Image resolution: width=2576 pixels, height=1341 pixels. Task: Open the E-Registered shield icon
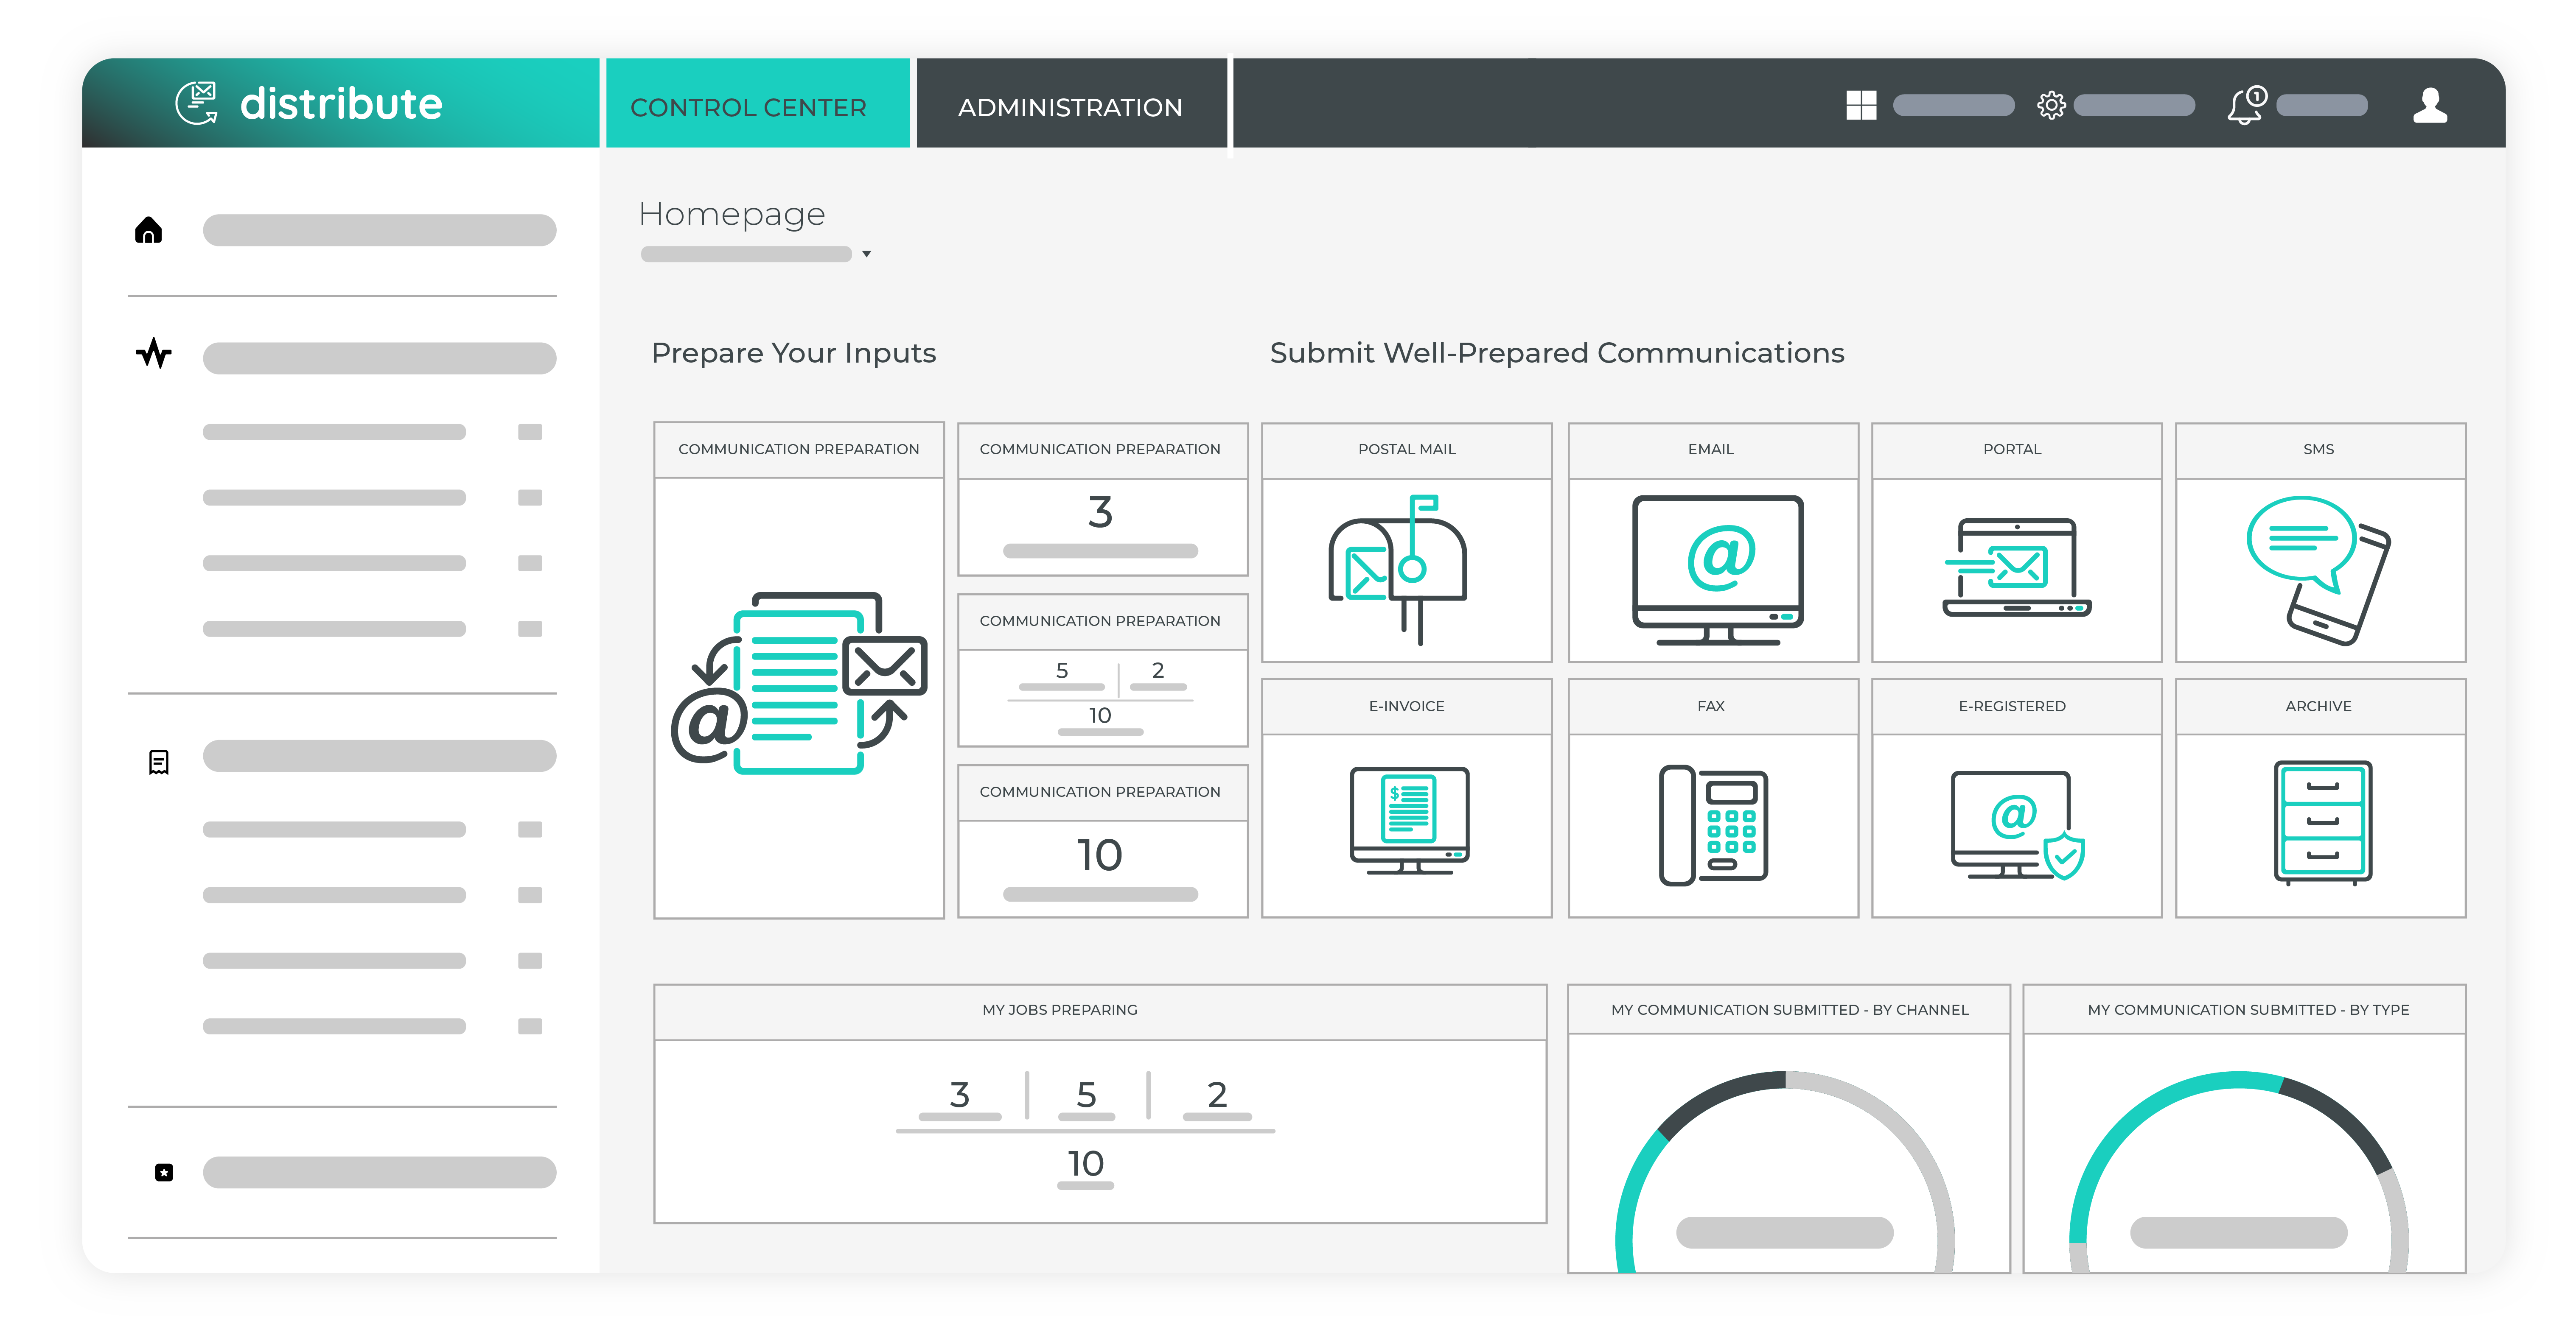(x=2017, y=824)
